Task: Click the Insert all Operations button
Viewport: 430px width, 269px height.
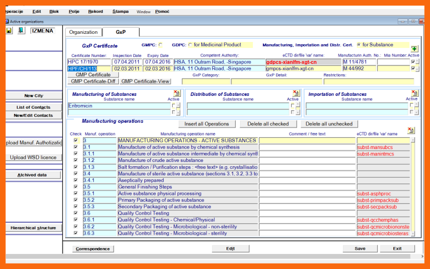Action: (207, 124)
